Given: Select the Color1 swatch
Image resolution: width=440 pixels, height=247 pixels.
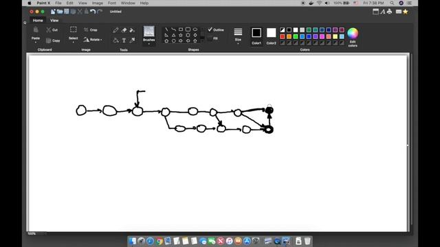Looking at the screenshot, I should [256, 33].
